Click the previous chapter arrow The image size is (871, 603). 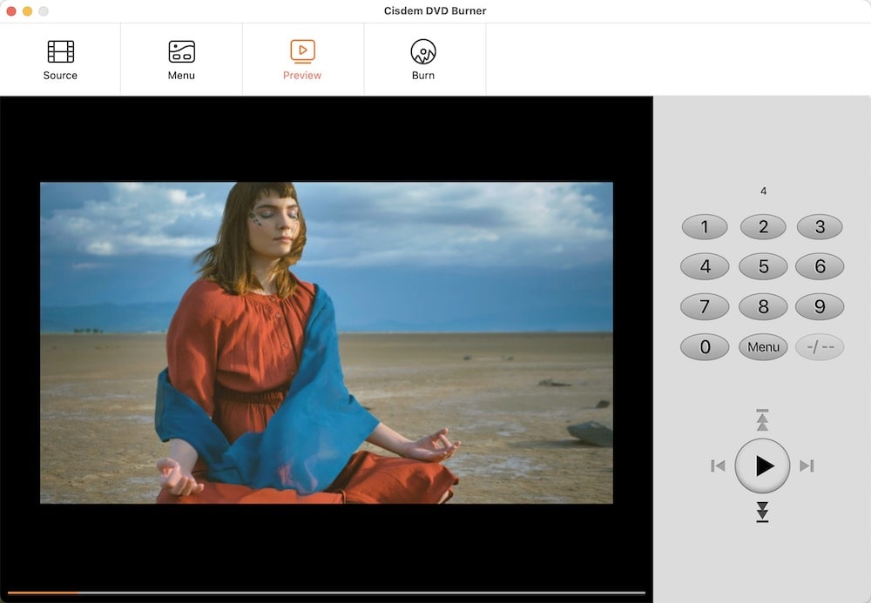(719, 466)
